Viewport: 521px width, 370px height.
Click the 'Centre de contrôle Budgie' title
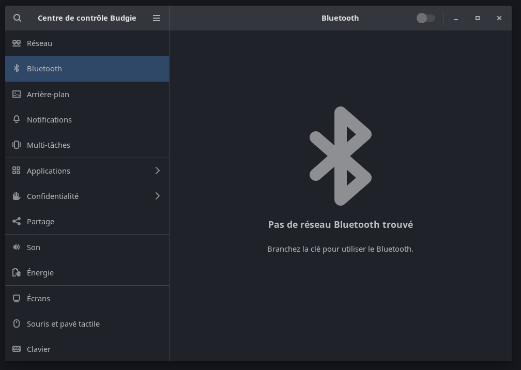pyautogui.click(x=87, y=18)
